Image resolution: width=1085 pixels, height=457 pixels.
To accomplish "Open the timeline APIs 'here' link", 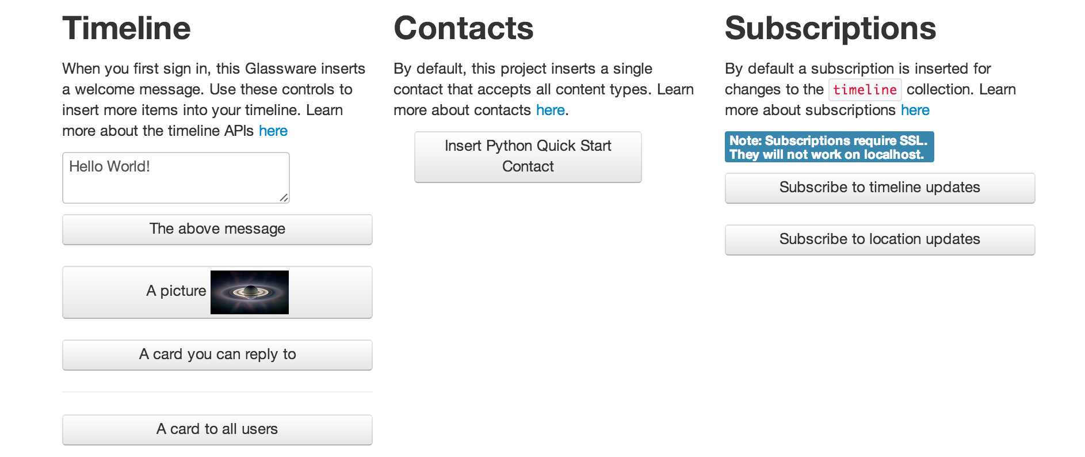I will 273,131.
